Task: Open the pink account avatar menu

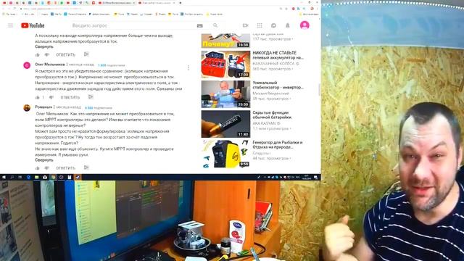Action: coord(304,25)
